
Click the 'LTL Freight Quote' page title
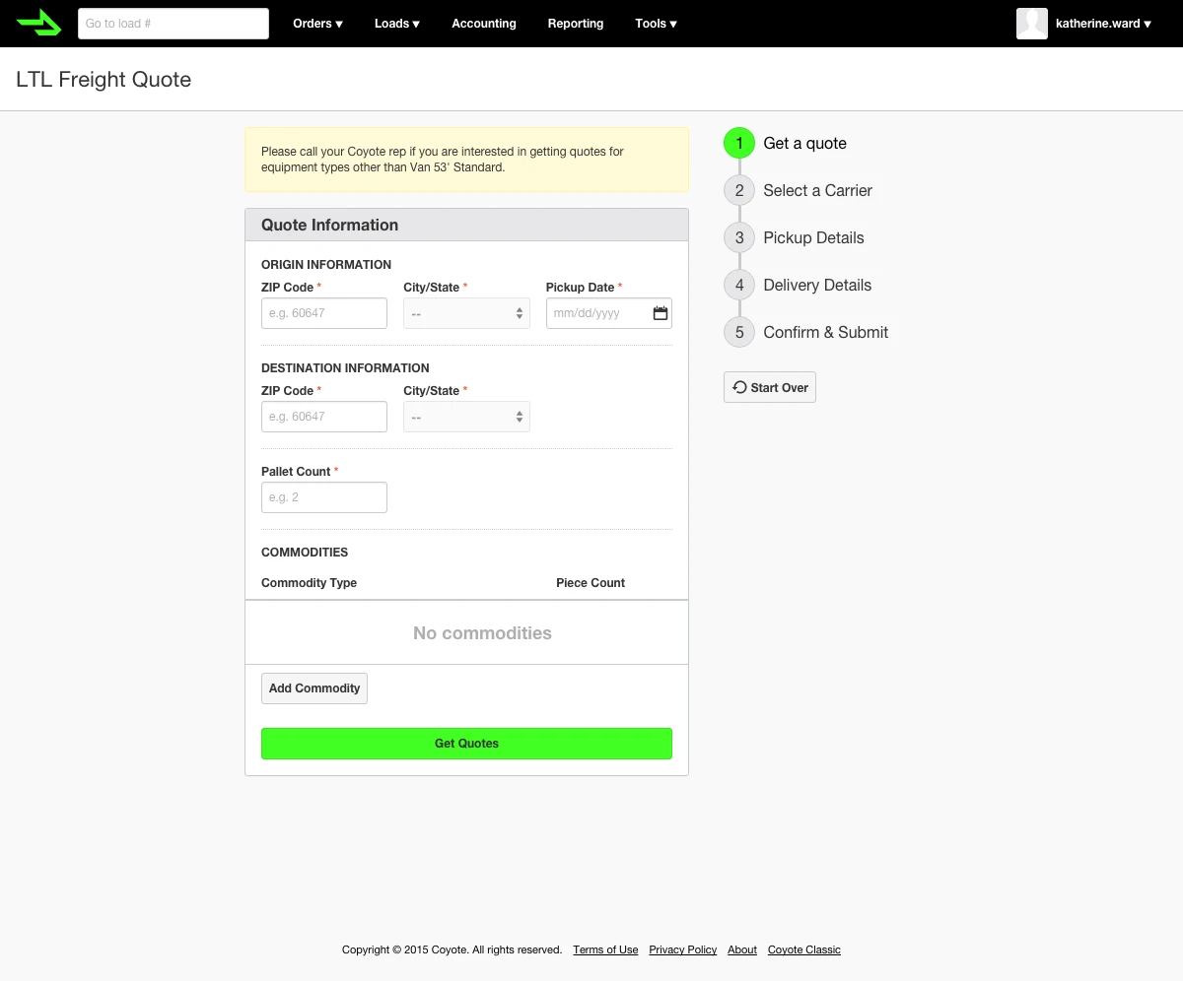click(x=104, y=80)
